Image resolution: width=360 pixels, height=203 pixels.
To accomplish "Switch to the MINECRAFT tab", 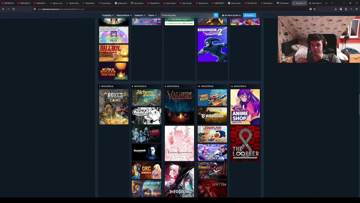I will 218,3.
